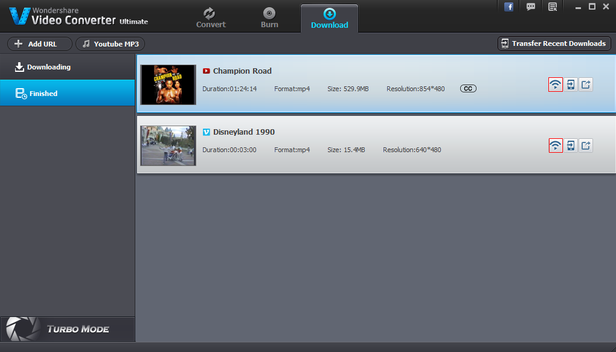Click the Add URL button

tap(40, 44)
